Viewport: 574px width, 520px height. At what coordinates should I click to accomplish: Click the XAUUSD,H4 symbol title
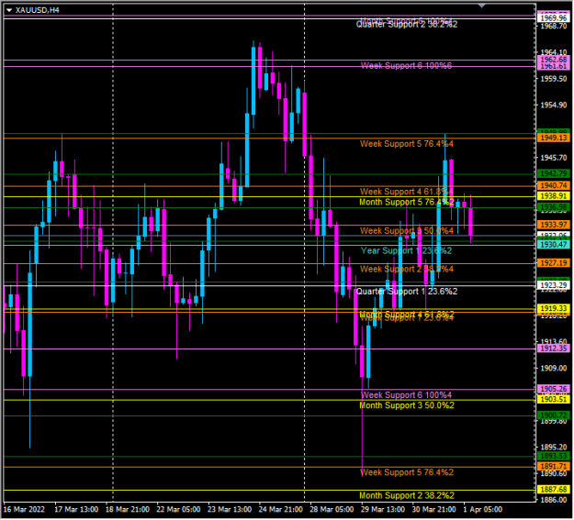coord(38,10)
